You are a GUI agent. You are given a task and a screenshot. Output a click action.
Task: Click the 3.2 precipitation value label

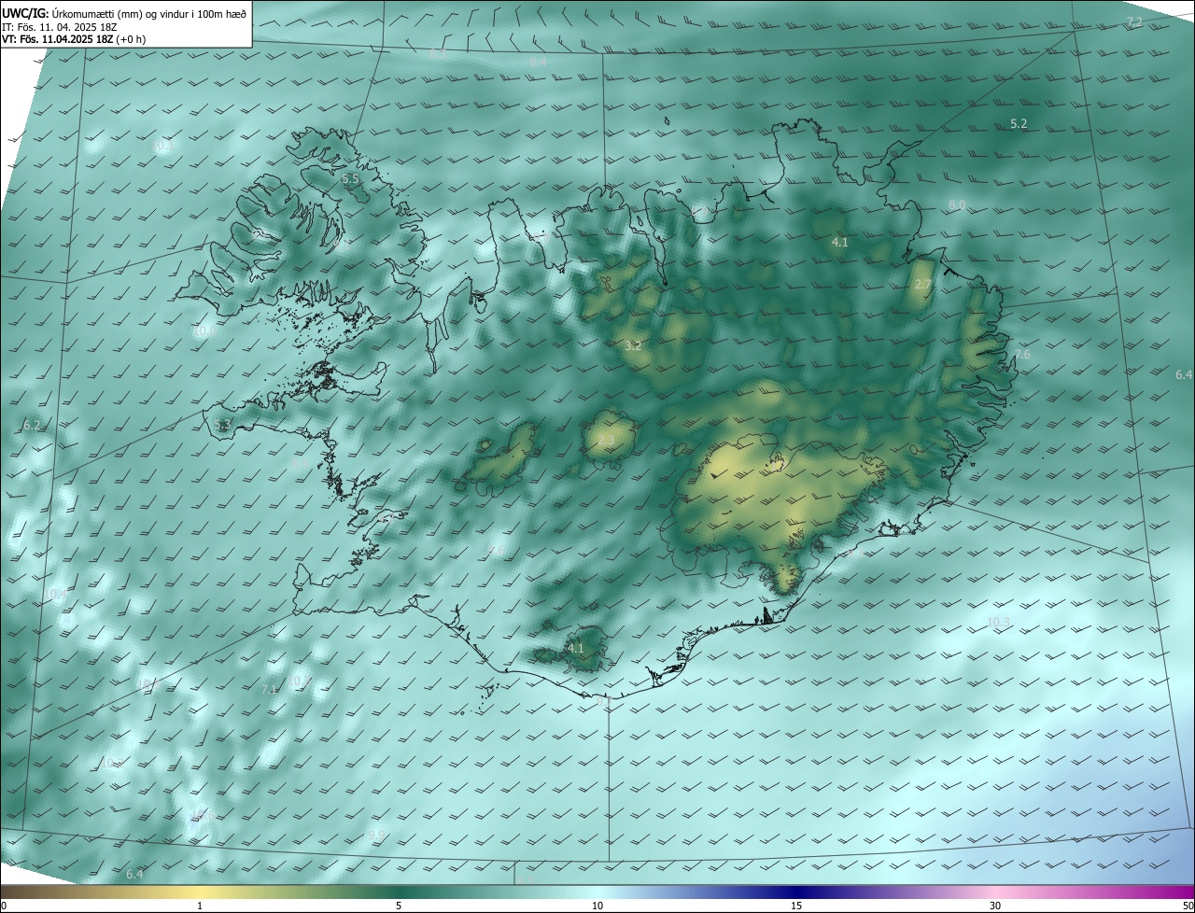point(633,345)
